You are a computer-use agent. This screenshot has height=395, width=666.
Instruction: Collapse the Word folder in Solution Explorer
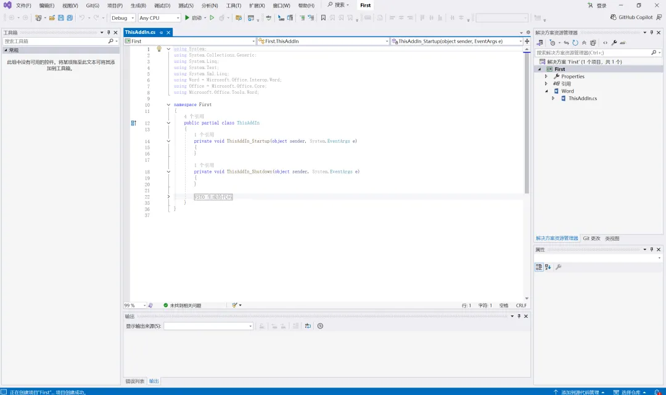pyautogui.click(x=546, y=91)
